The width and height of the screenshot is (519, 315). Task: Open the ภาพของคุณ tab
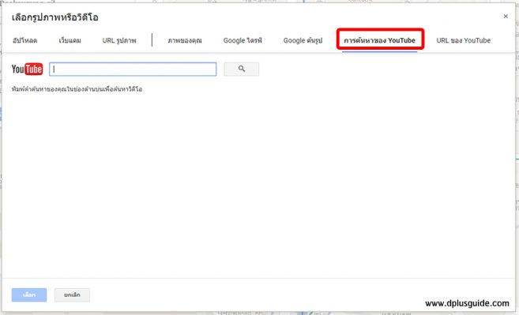pos(185,40)
